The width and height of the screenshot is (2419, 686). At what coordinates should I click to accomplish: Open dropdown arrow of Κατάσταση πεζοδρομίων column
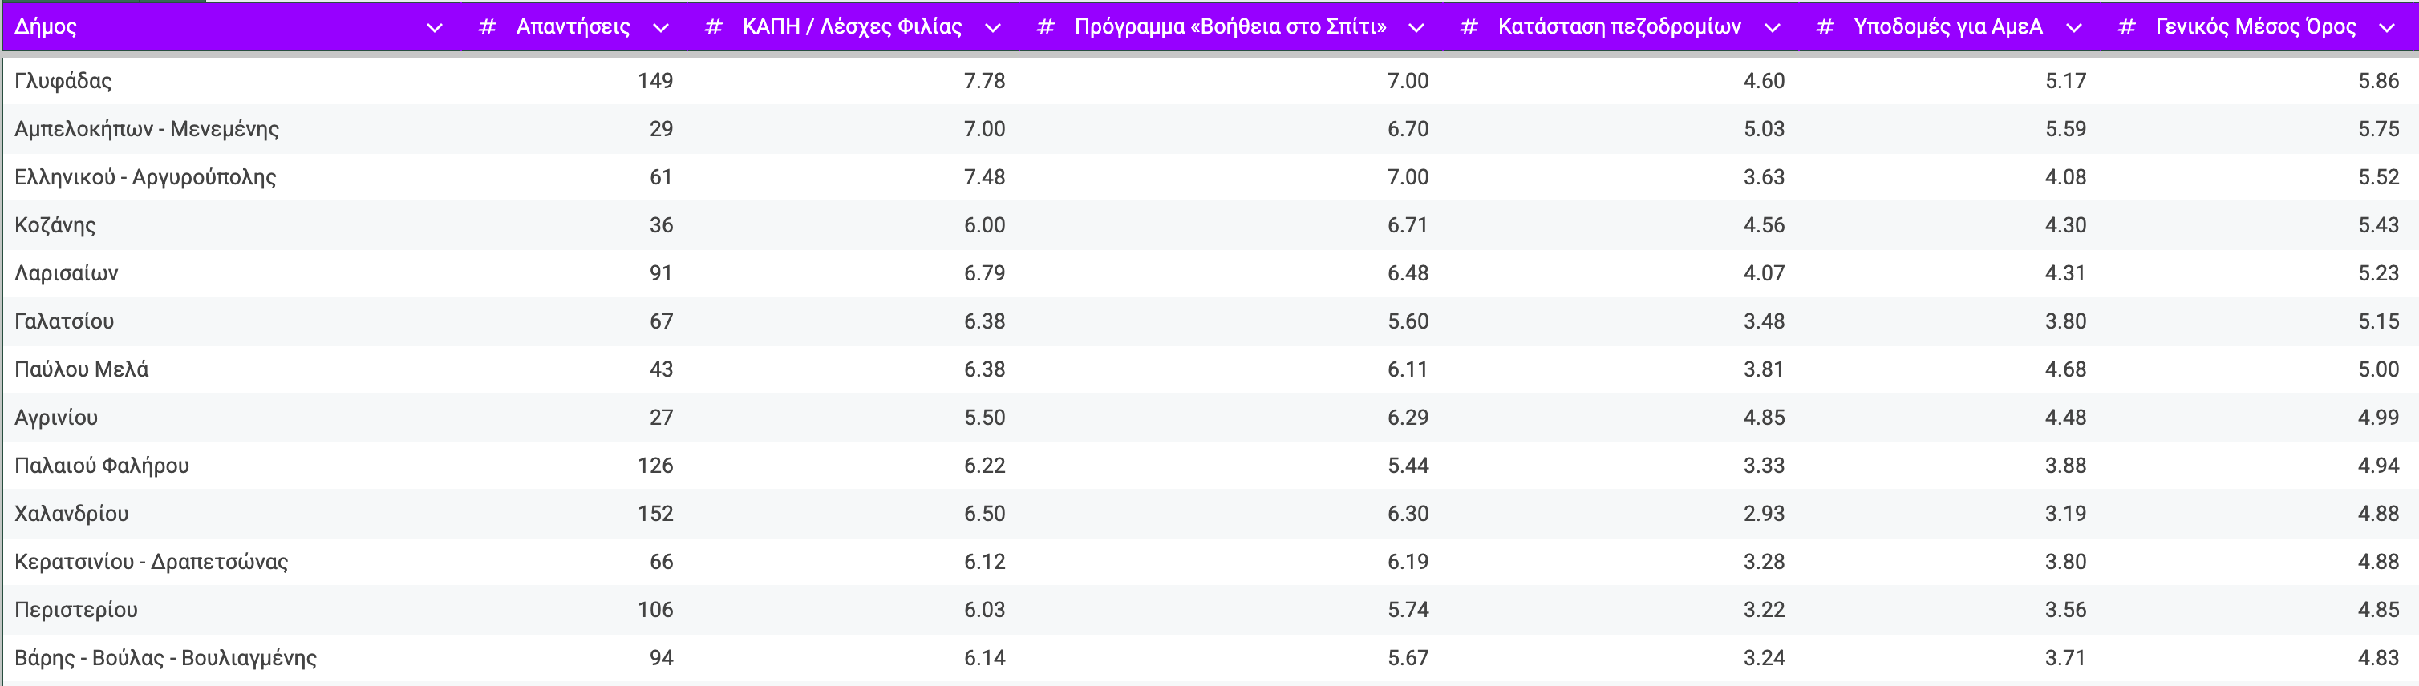click(x=1772, y=27)
